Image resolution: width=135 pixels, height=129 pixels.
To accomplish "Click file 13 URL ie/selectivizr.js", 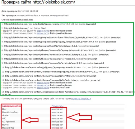I will tap(42, 80).
